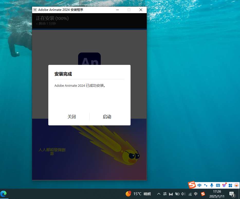Open the clock showing 17:26 2025/1/11
This screenshot has height=199, width=240.
217,194
